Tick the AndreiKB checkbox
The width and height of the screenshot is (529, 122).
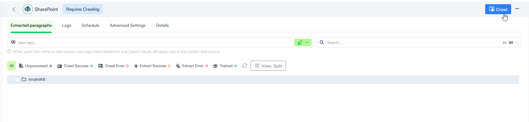[17, 79]
